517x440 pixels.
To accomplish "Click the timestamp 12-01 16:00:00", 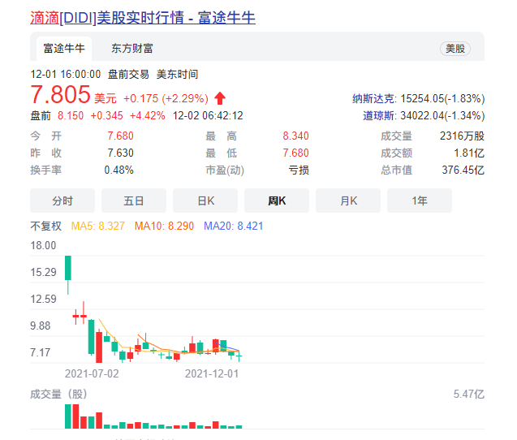I will pos(66,74).
